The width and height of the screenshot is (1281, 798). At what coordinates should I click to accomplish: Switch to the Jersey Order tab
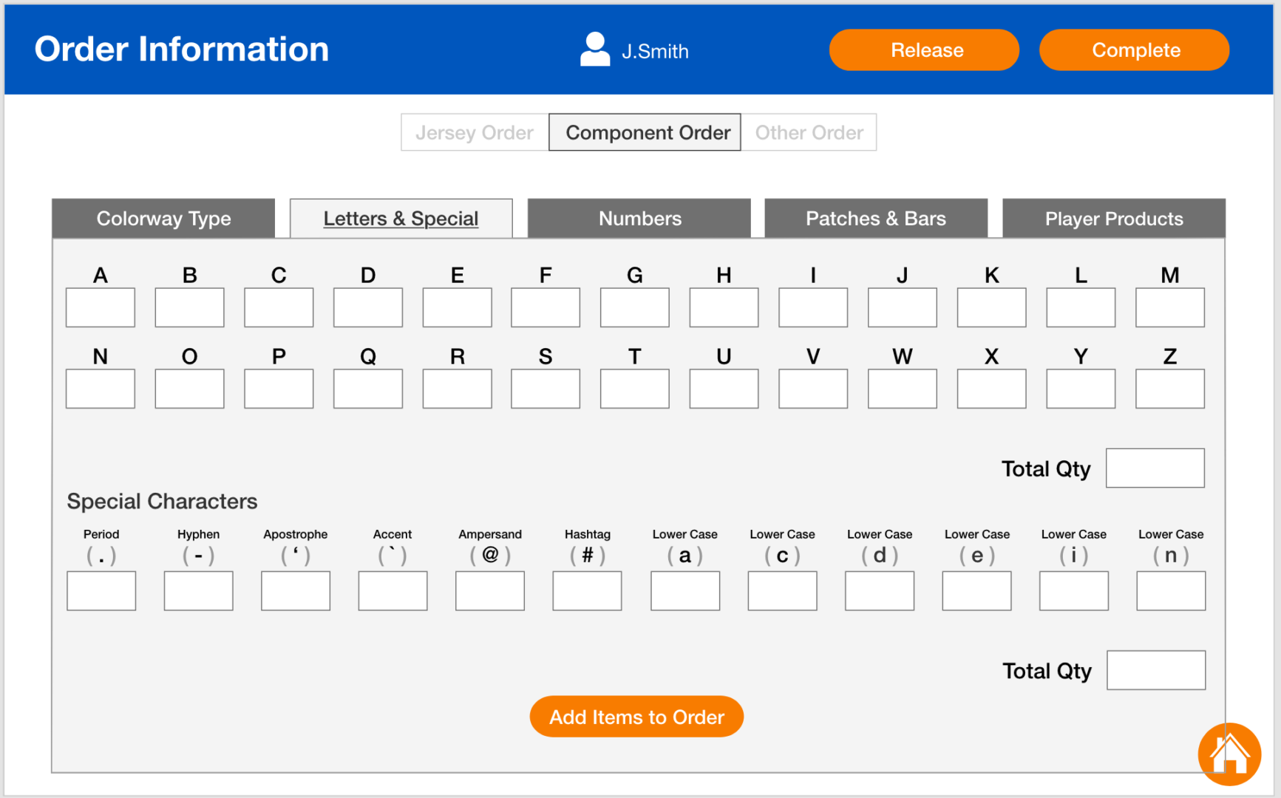pyautogui.click(x=475, y=133)
